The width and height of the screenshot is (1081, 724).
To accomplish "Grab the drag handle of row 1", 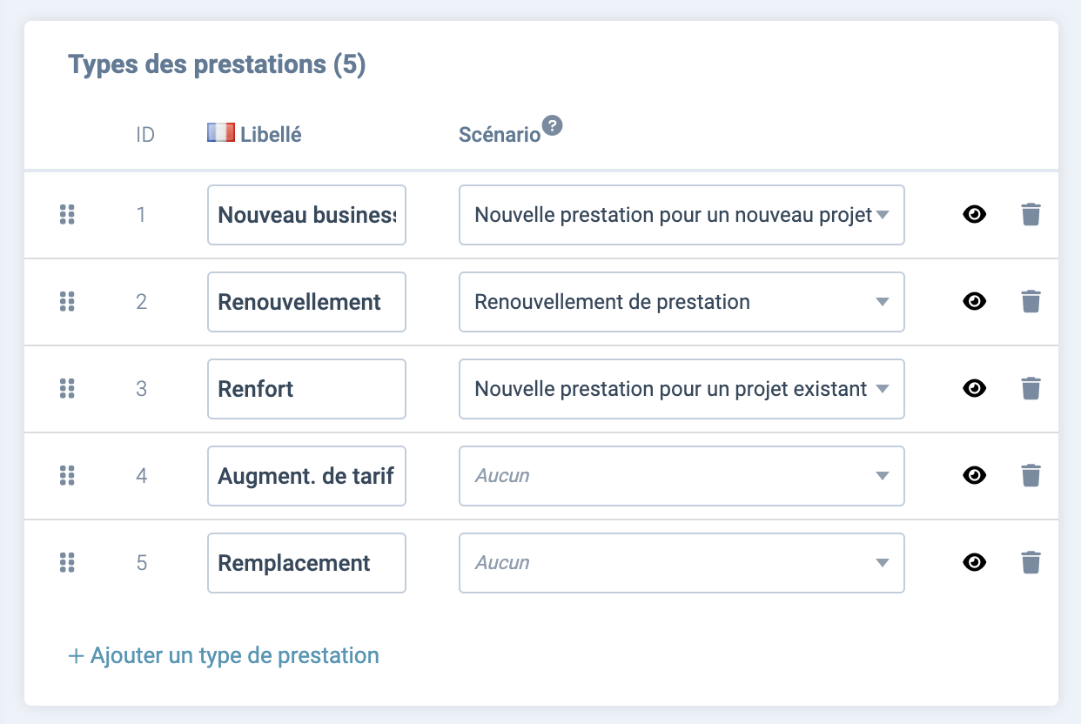I will click(67, 214).
